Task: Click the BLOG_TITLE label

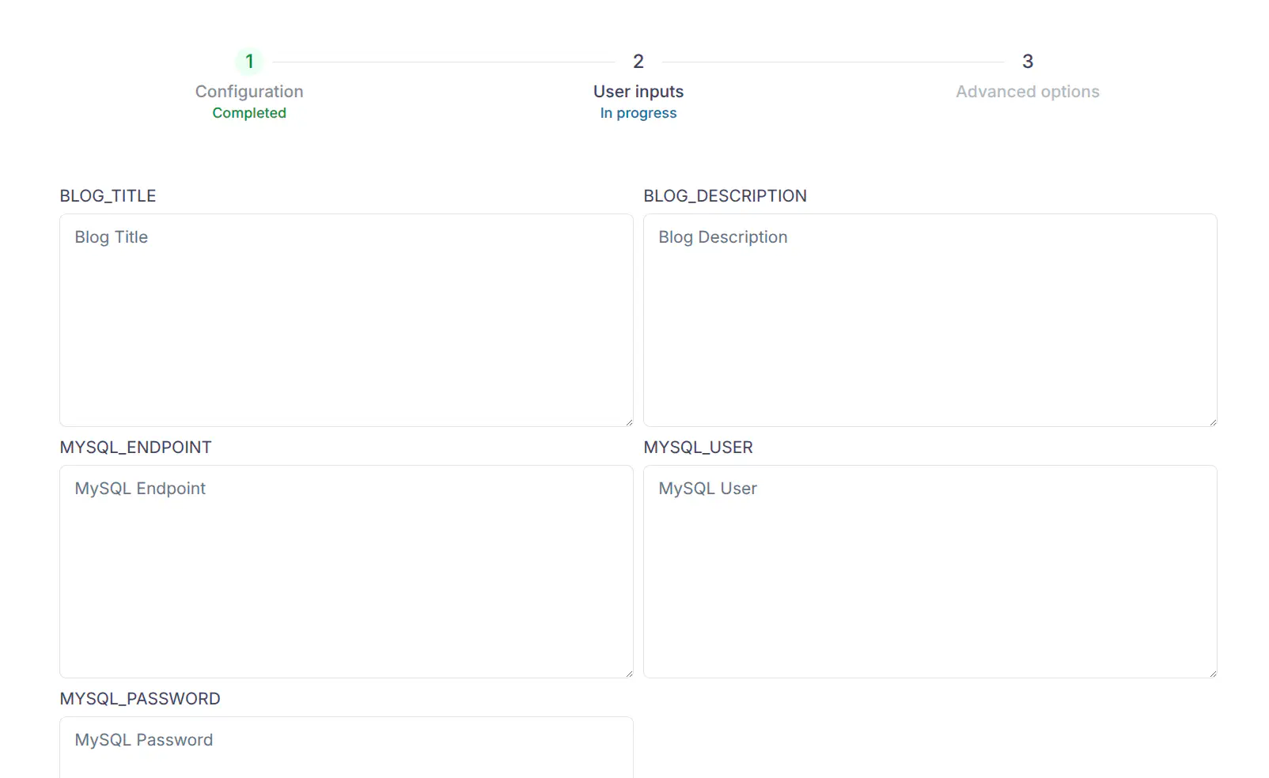Action: tap(108, 196)
